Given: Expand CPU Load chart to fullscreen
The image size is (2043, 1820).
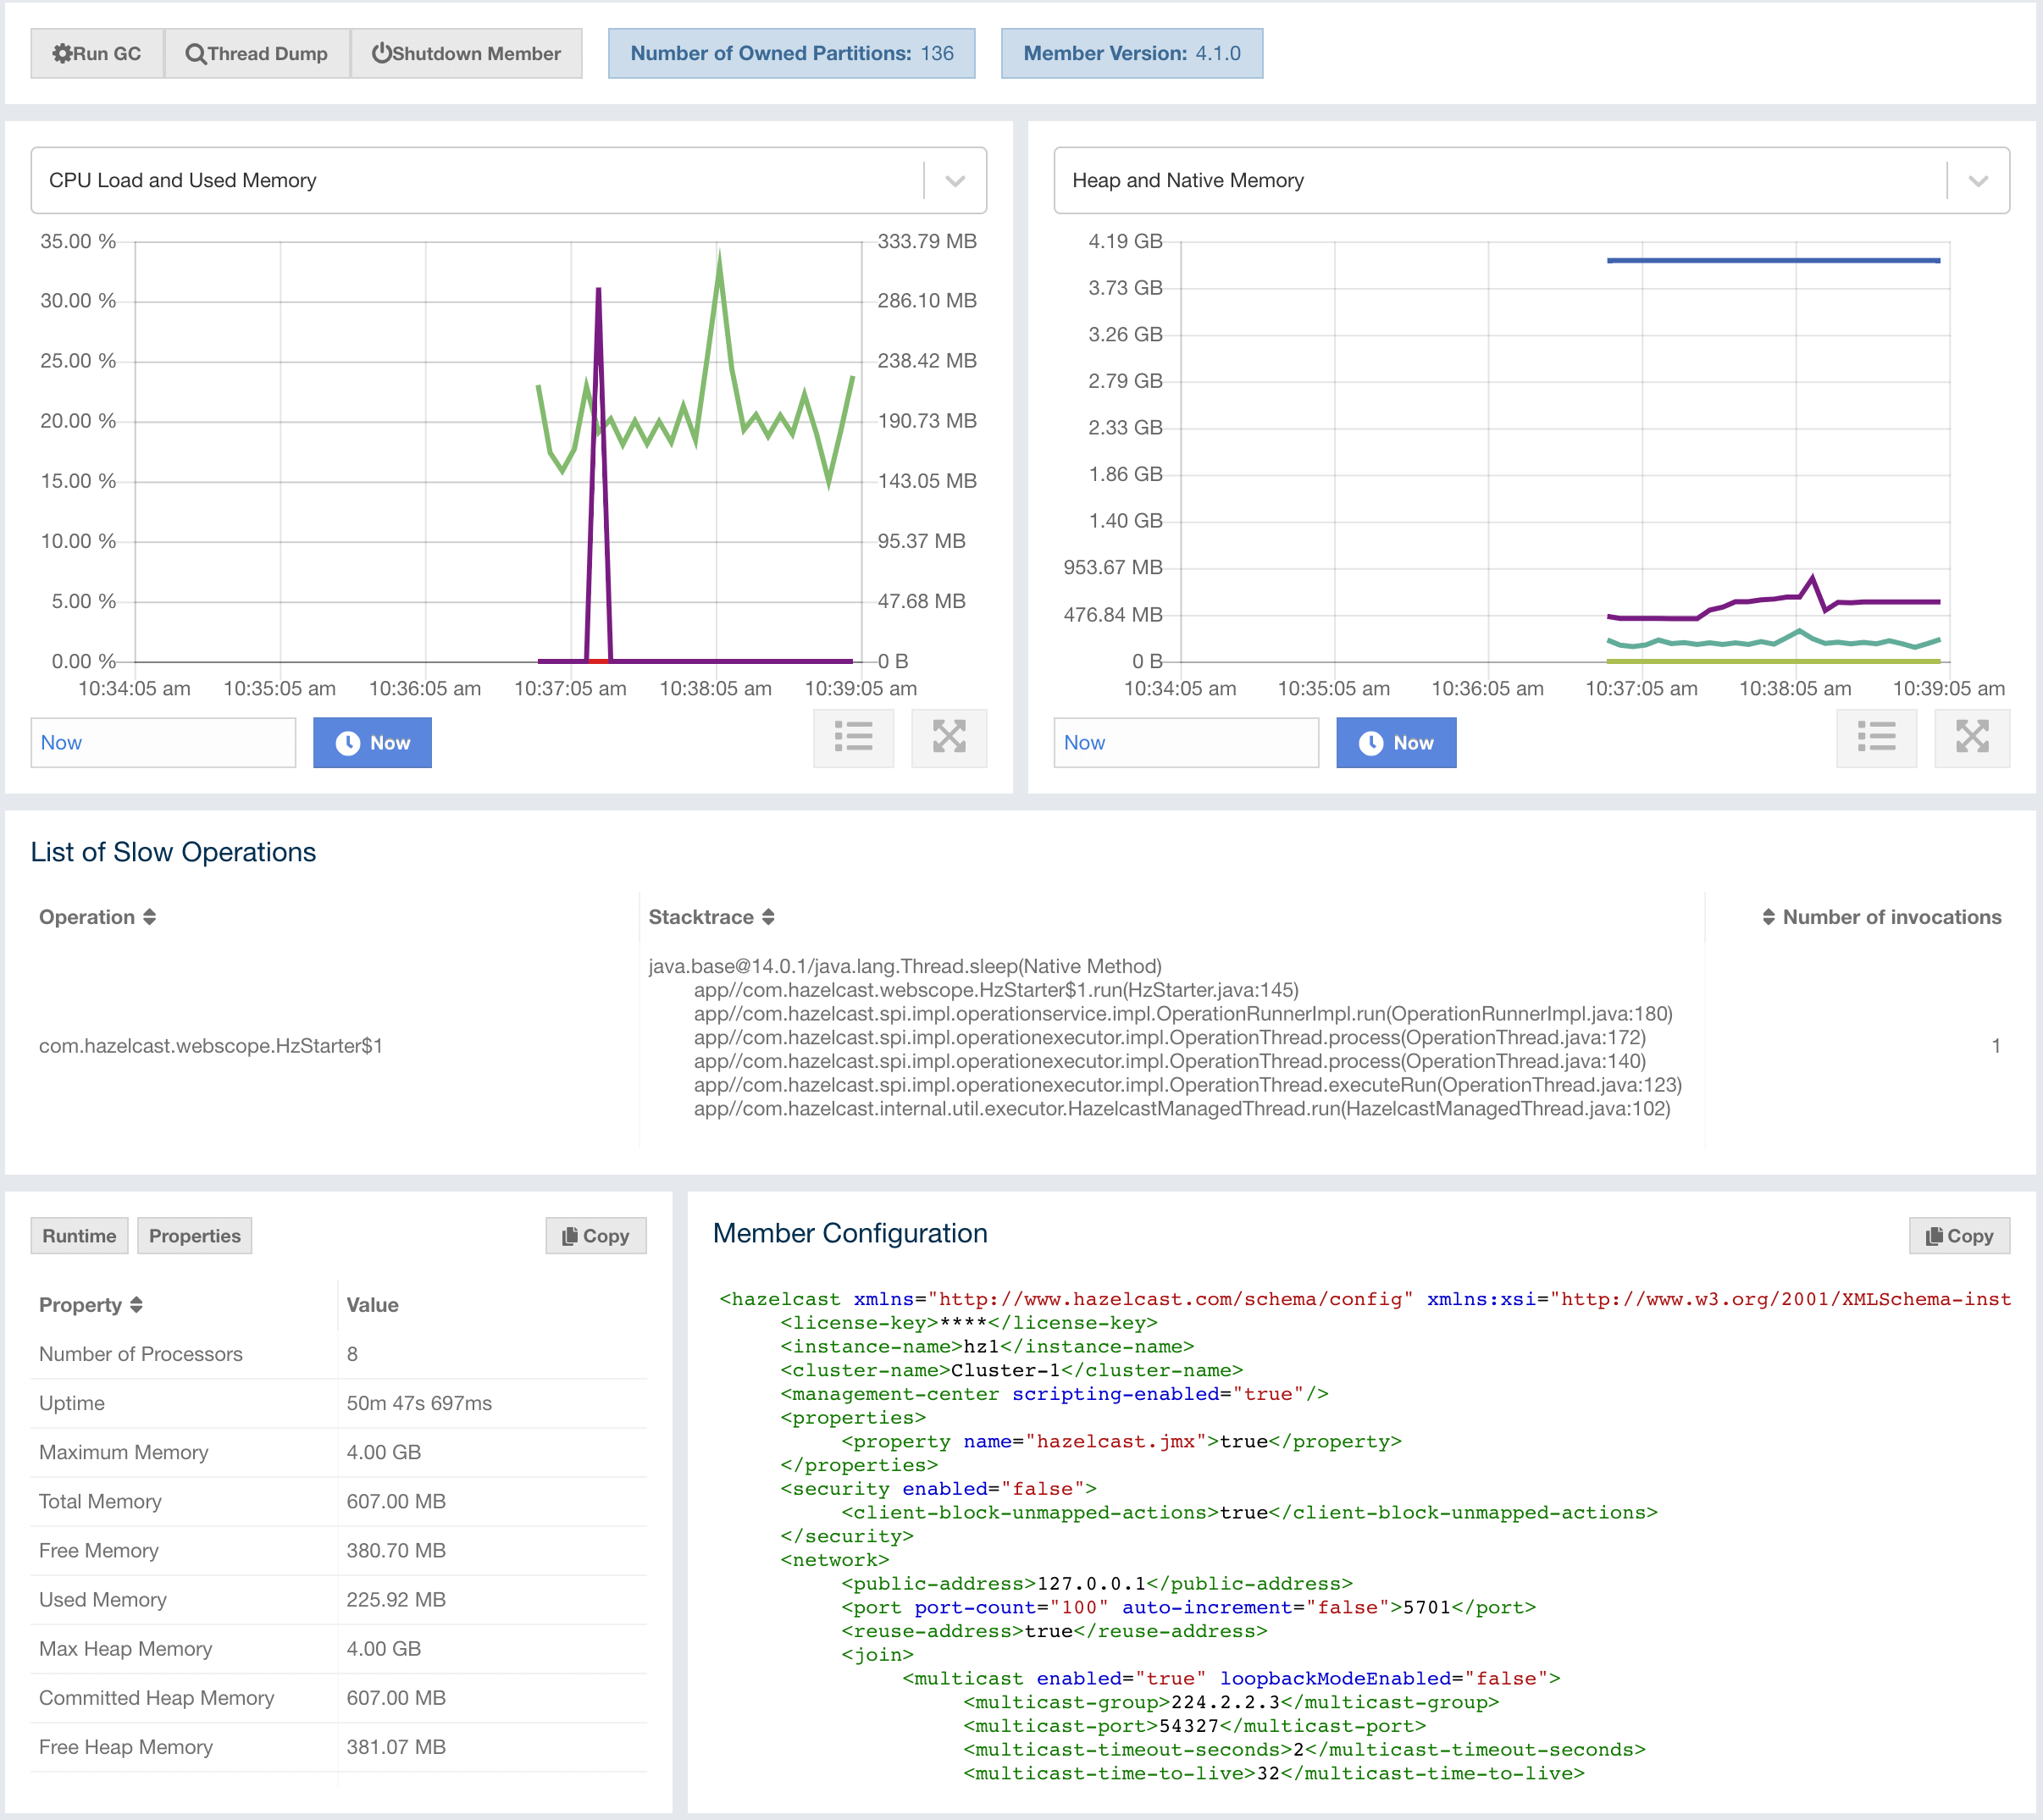Looking at the screenshot, I should coord(949,738).
